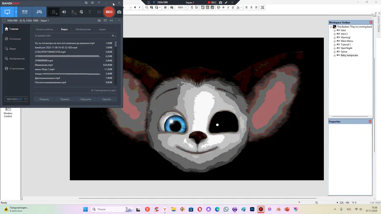Open scheduled recording clock icon
This screenshot has width=381, height=214.
pyautogui.click(x=92, y=3)
